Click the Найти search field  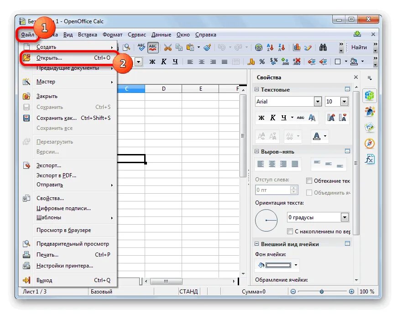(x=359, y=47)
